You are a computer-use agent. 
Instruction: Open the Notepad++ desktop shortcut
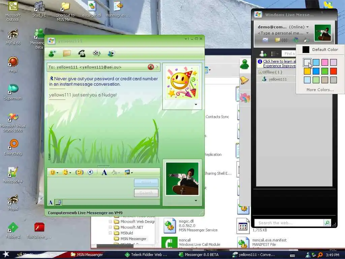click(x=13, y=175)
